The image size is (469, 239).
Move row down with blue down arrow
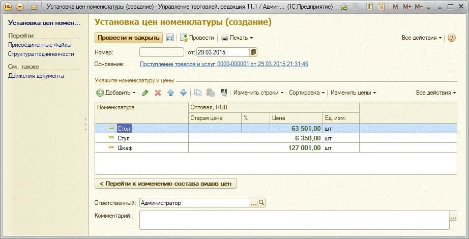coord(183,93)
